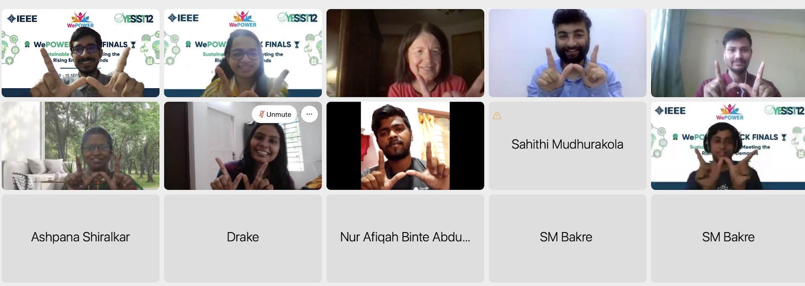Click video of woman with park background
The width and height of the screenshot is (805, 286).
pyautogui.click(x=80, y=146)
